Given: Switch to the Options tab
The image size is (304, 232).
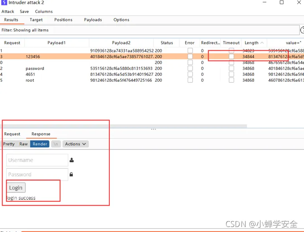Looking at the screenshot, I should point(121,20).
